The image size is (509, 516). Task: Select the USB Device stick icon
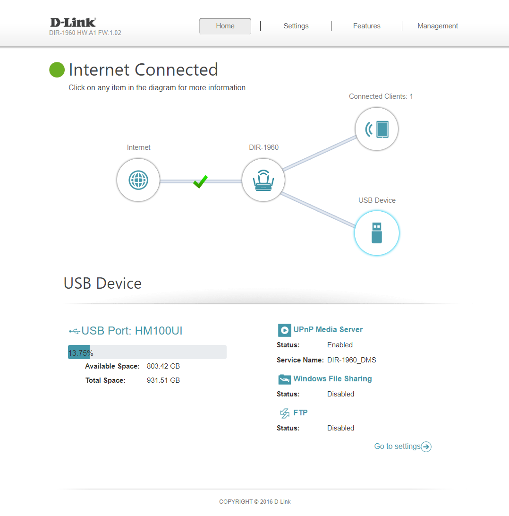tap(377, 233)
